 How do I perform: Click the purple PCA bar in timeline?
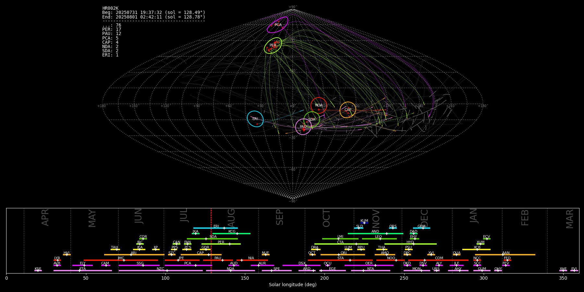pyautogui.click(x=188, y=265)
